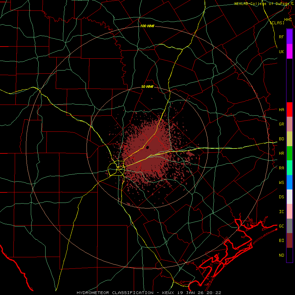Click the black radar site dot
295x295 pixels.
147,147
